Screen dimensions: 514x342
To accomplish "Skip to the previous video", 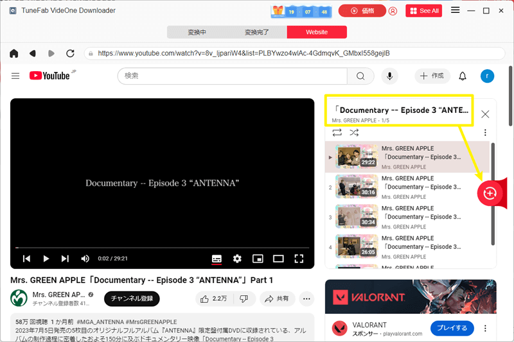I will pos(26,259).
